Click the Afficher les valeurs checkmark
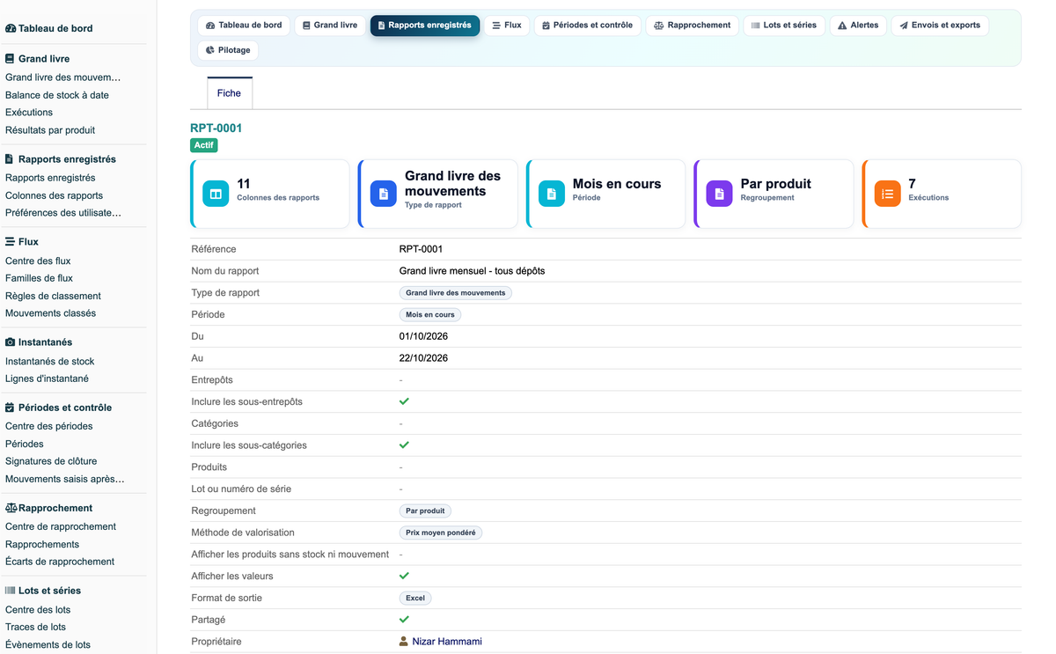Image resolution: width=1056 pixels, height=654 pixels. [x=404, y=576]
